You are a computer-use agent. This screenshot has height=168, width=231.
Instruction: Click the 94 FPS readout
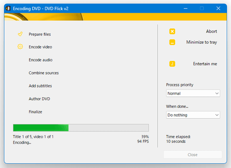pyautogui.click(x=143, y=141)
